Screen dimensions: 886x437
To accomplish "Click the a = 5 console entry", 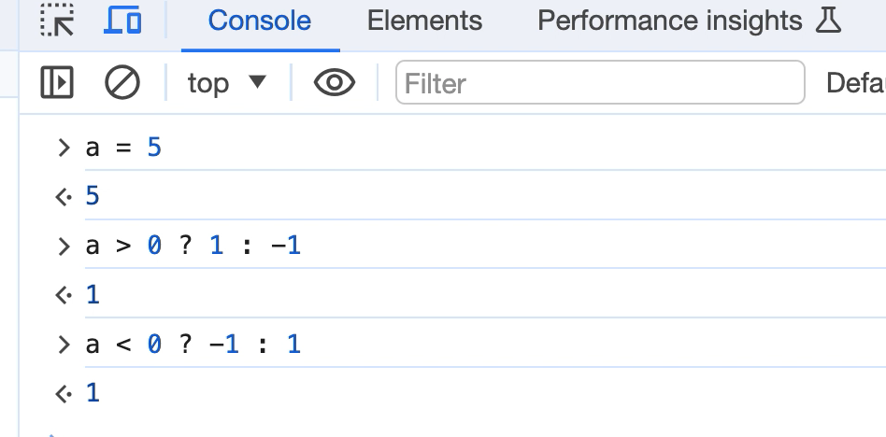I will (x=123, y=148).
